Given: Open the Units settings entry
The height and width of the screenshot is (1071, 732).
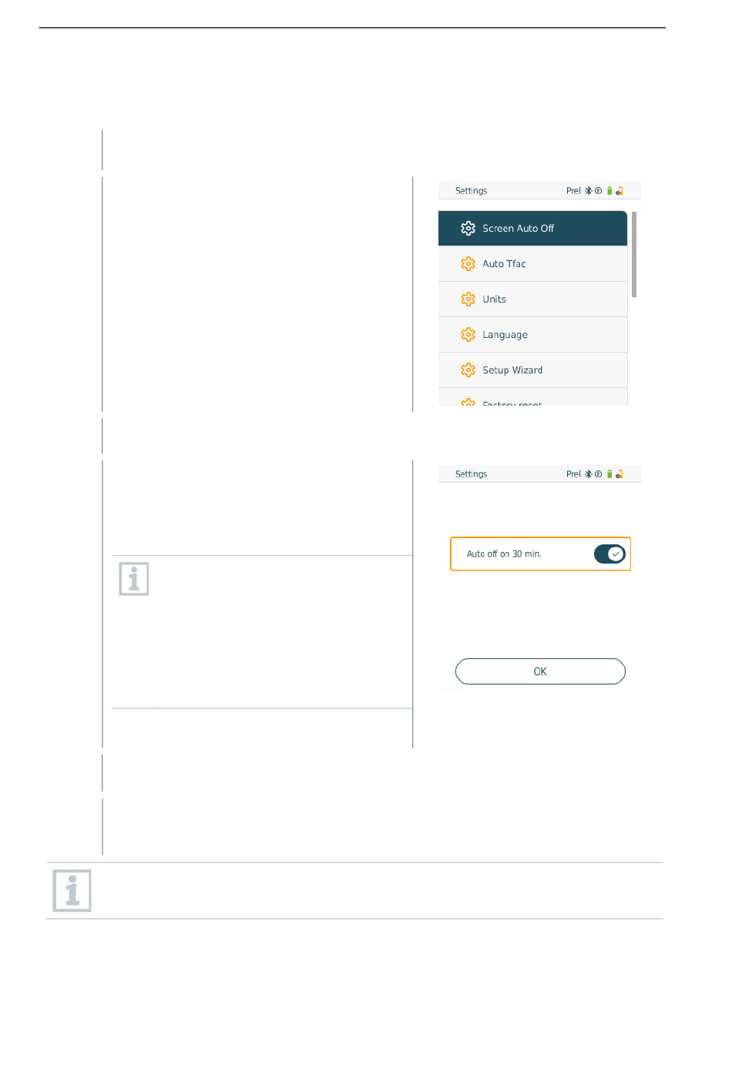Looking at the screenshot, I should coord(532,300).
